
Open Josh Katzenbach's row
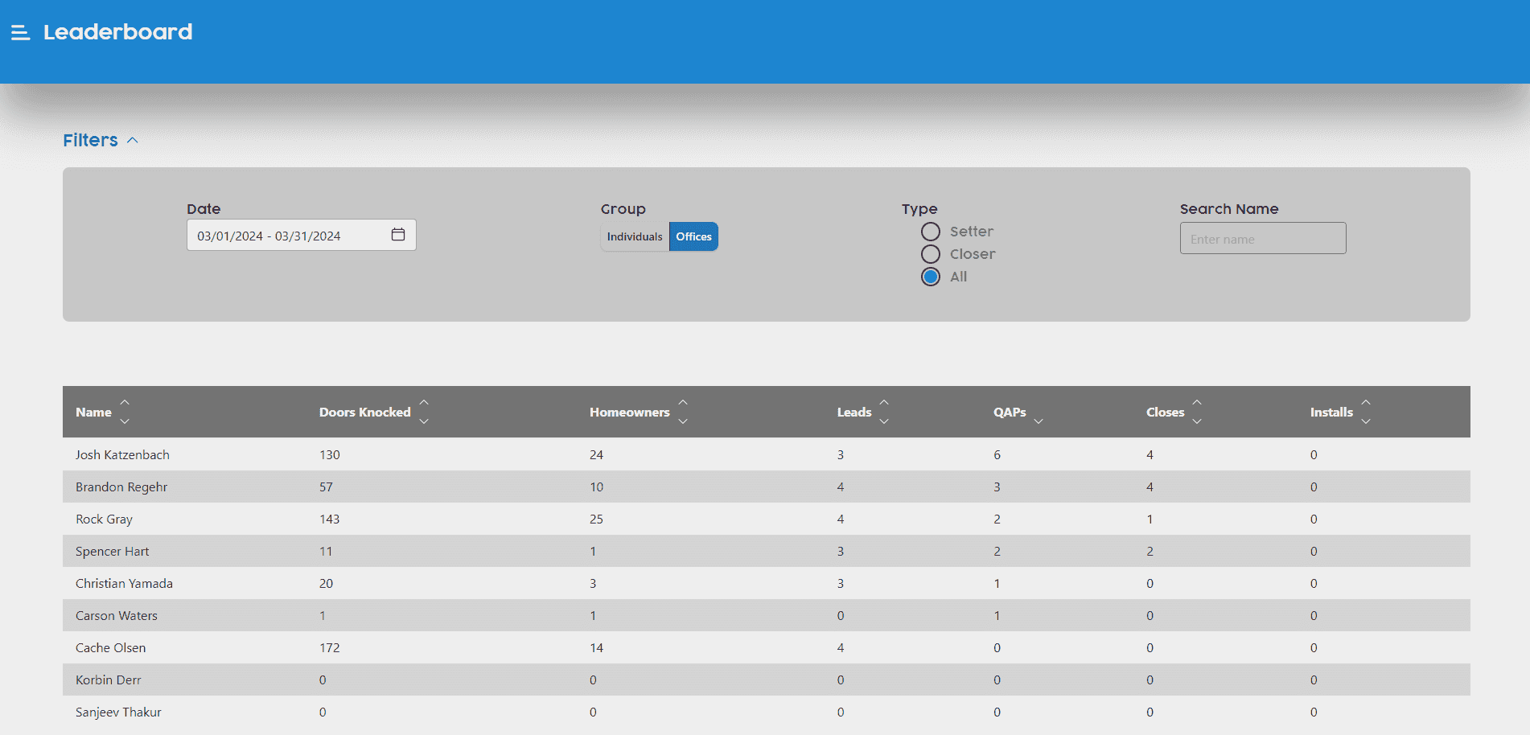pyautogui.click(x=122, y=454)
